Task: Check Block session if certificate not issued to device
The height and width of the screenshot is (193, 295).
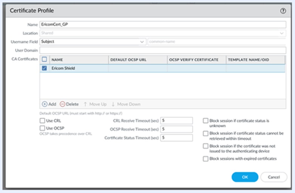Action: point(205,146)
